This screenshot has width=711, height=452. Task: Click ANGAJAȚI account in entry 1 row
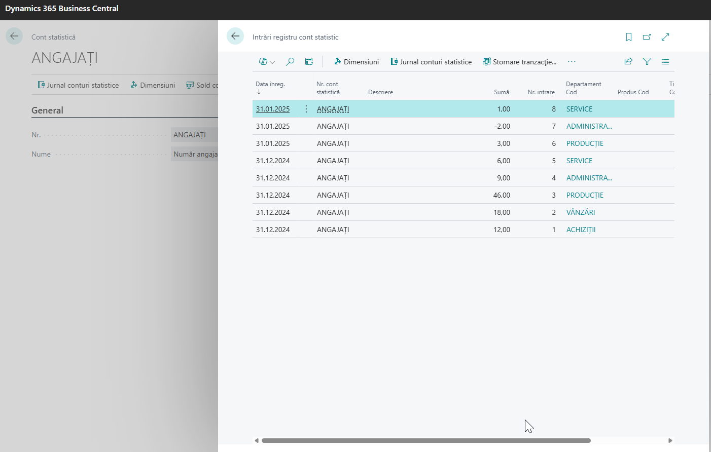pos(333,230)
